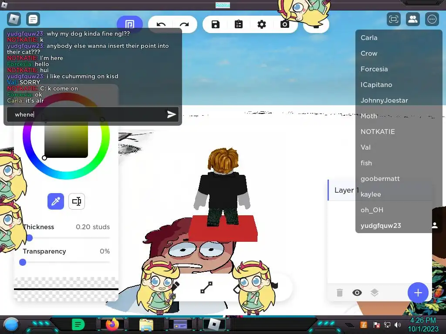Toggle the players list icon
This screenshot has width=446, height=334.
pos(413,19)
